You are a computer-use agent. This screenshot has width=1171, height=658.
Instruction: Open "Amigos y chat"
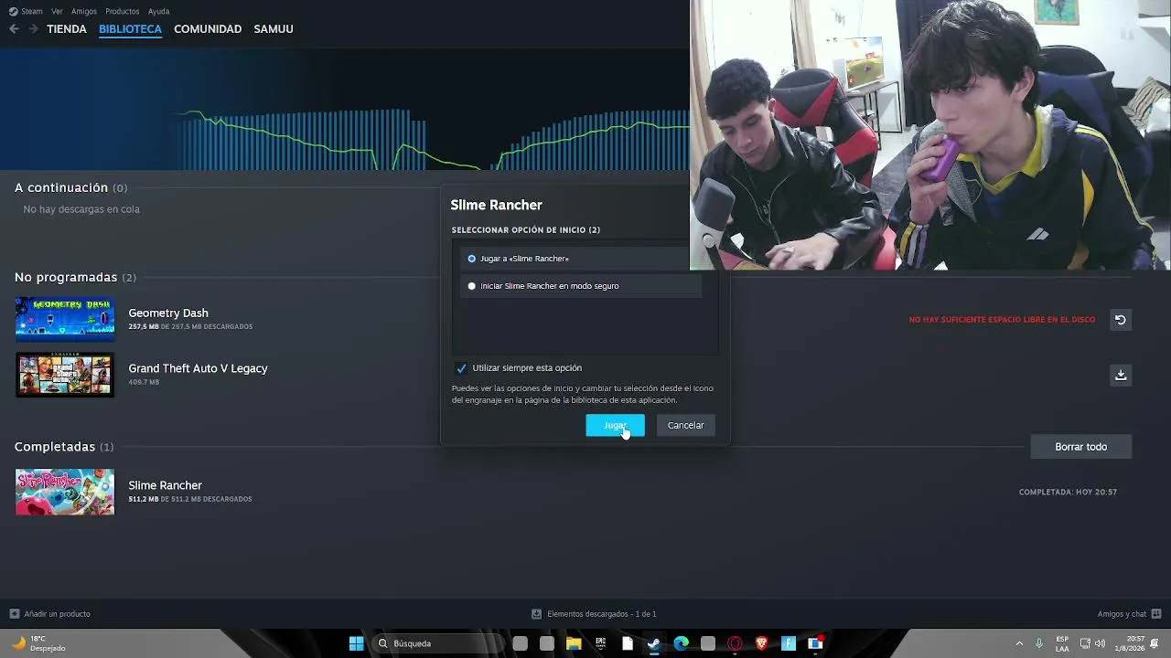1129,614
